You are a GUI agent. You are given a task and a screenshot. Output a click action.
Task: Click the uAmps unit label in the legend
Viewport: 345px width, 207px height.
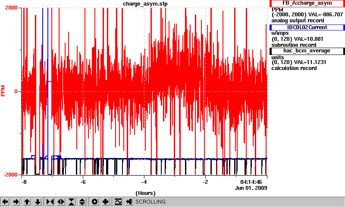tap(280, 33)
